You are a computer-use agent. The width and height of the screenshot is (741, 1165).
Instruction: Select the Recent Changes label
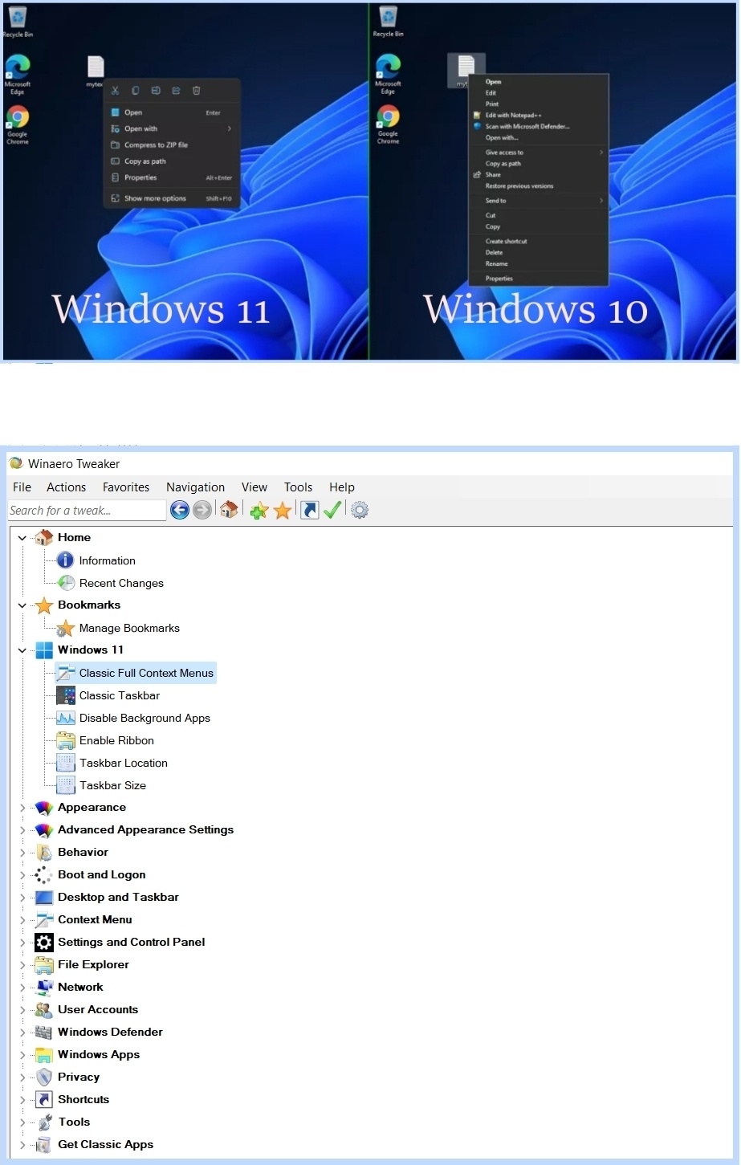tap(121, 583)
